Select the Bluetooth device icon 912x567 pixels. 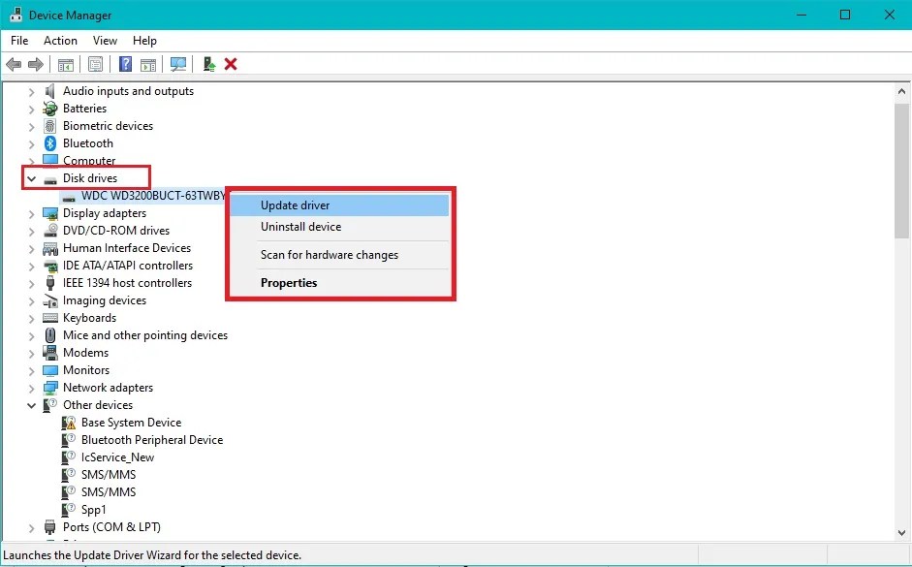tap(49, 142)
